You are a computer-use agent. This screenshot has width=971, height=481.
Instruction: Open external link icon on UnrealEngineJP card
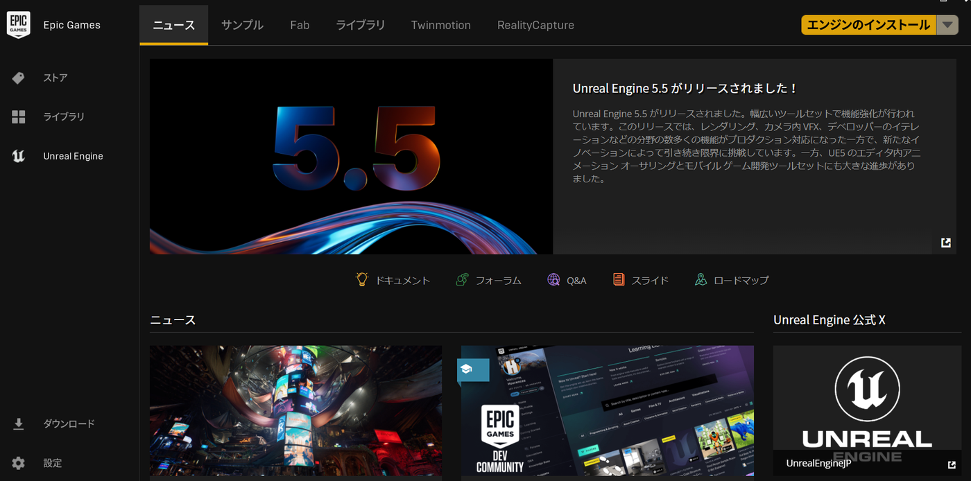(952, 464)
